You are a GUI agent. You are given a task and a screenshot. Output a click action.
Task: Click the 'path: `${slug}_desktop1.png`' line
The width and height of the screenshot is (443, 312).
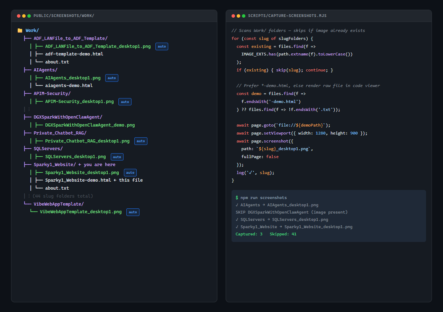[277, 149]
